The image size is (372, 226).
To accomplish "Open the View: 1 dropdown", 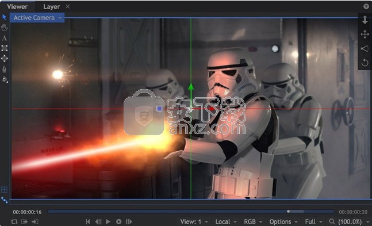I will [194, 222].
